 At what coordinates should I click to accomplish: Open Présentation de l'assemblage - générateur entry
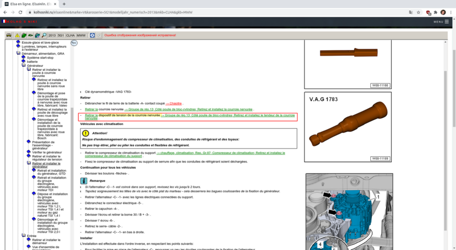click(x=44, y=145)
